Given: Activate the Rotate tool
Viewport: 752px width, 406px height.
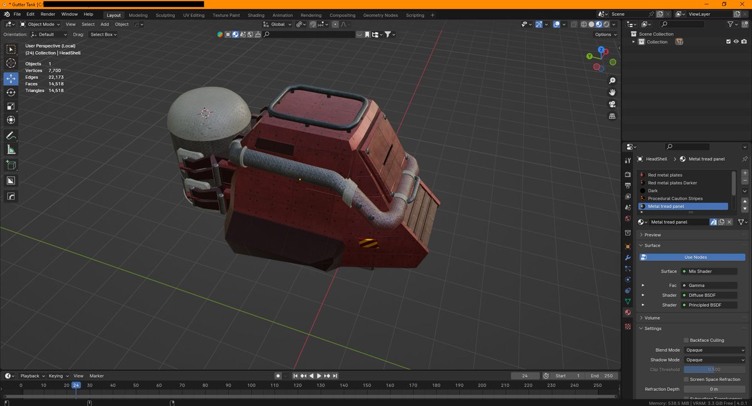Looking at the screenshot, I should click(x=11, y=92).
